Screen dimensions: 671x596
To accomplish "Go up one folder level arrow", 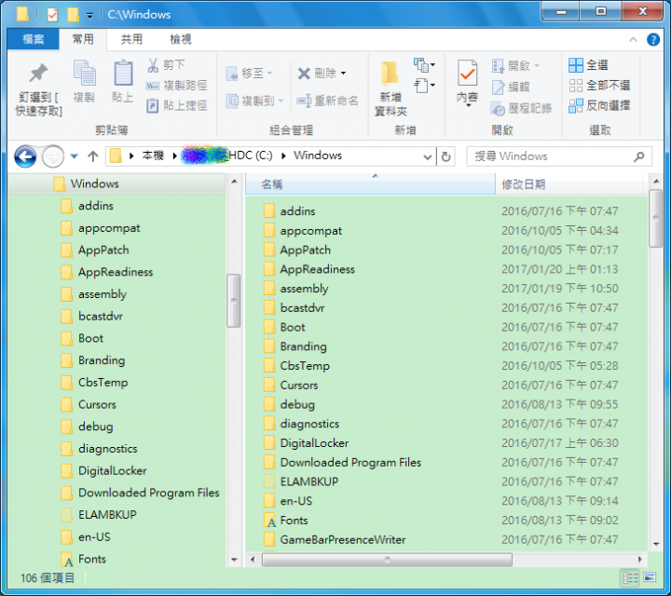I will (x=93, y=156).
